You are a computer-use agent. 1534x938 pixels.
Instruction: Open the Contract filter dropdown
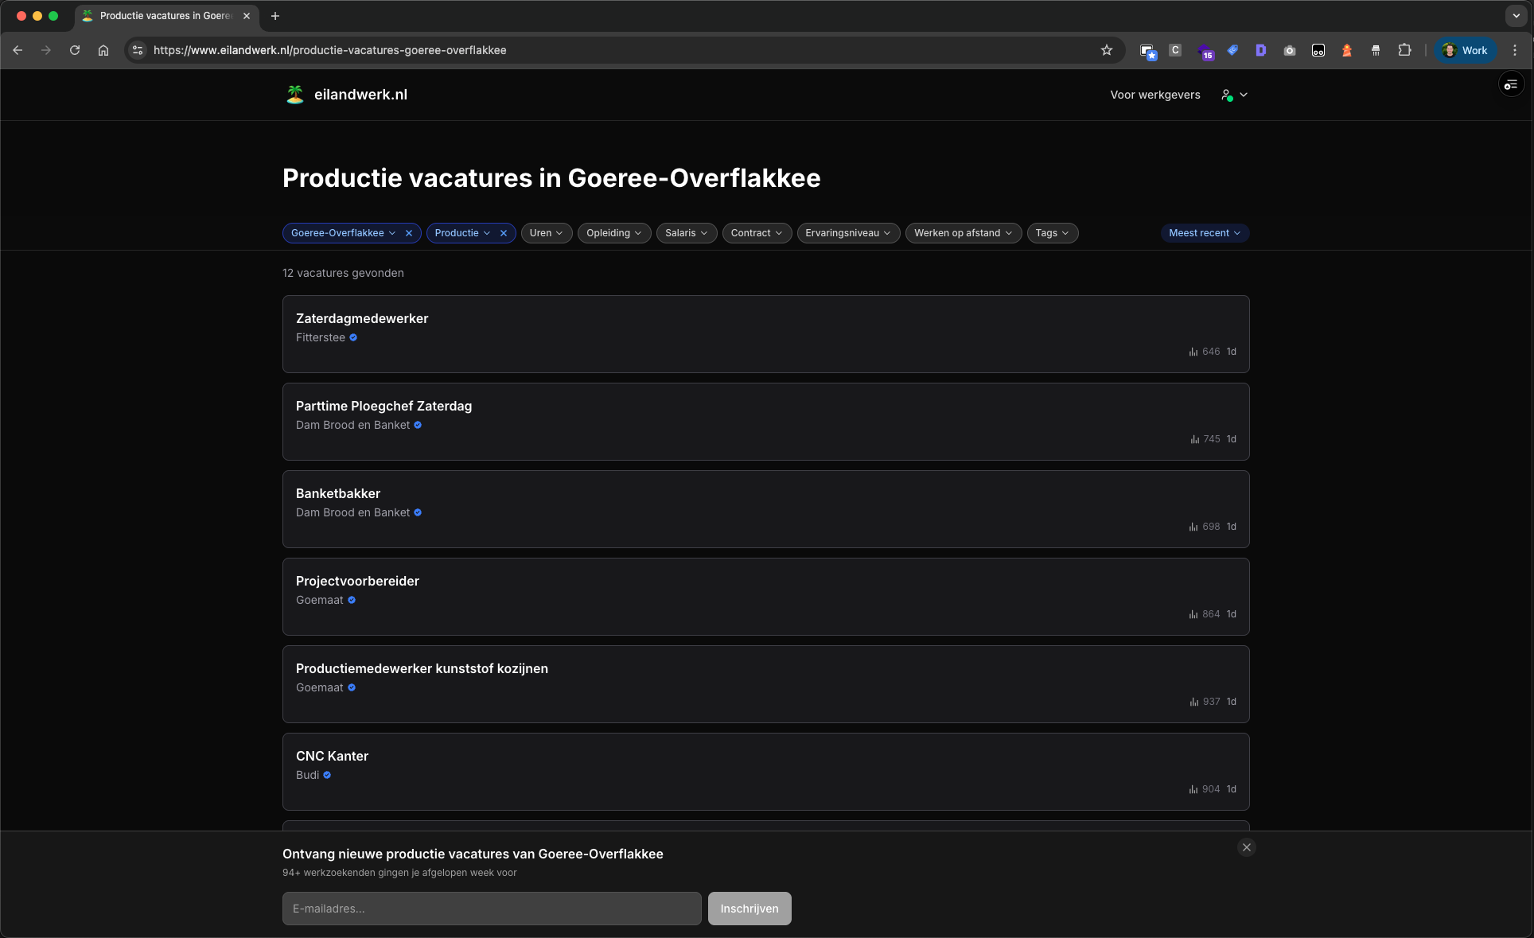click(756, 233)
